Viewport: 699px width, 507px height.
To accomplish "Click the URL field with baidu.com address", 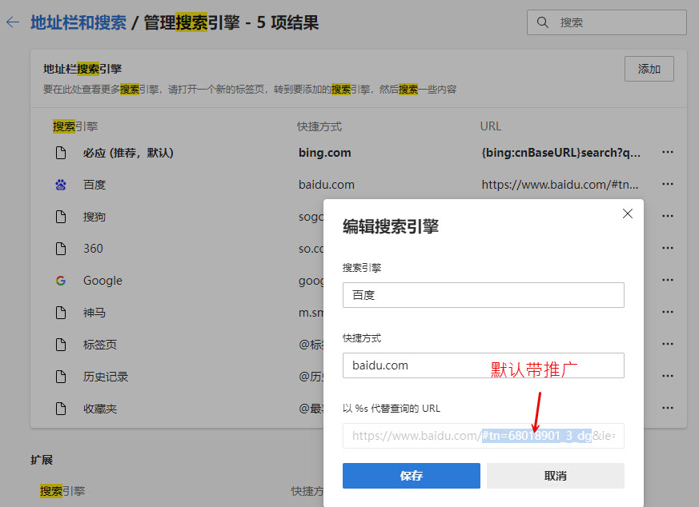I will (x=484, y=436).
